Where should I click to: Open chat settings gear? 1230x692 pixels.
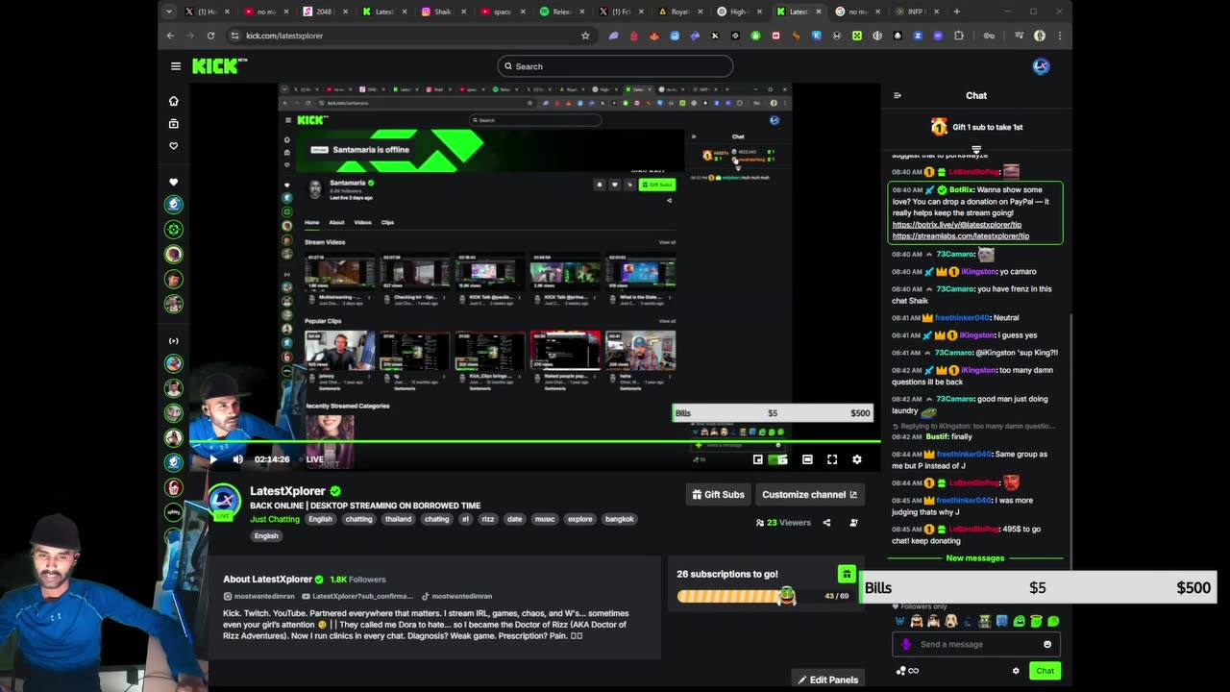(x=1016, y=671)
